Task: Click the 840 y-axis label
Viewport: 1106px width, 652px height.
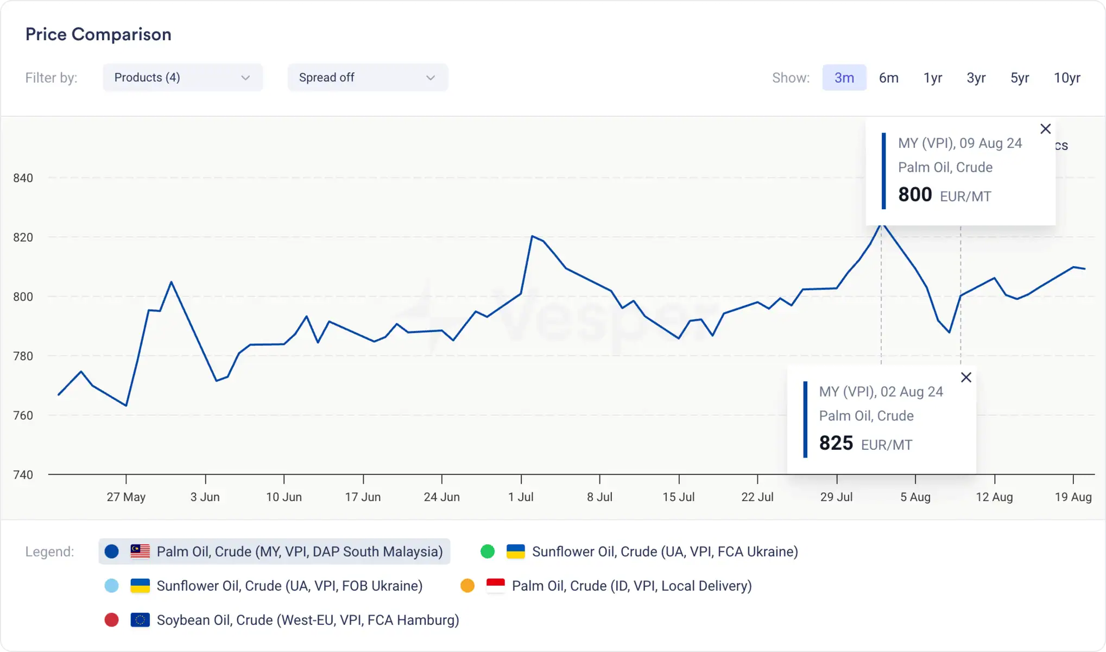Action: point(23,178)
